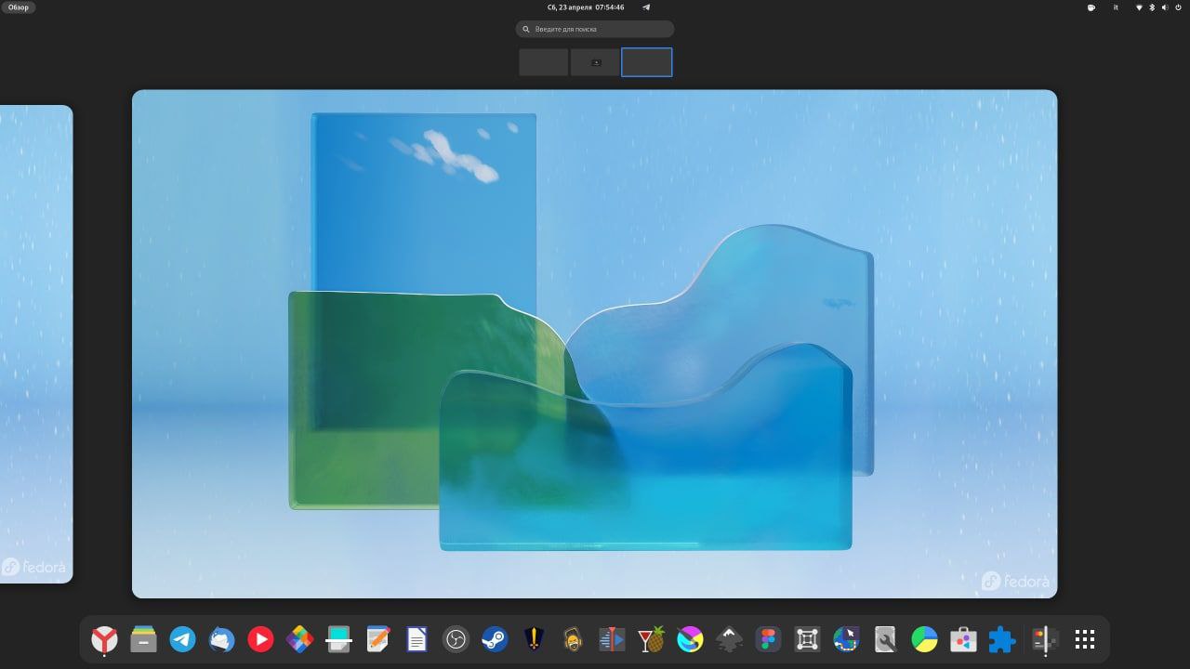Open Telegram from the dock
The height and width of the screenshot is (669, 1190).
click(182, 639)
